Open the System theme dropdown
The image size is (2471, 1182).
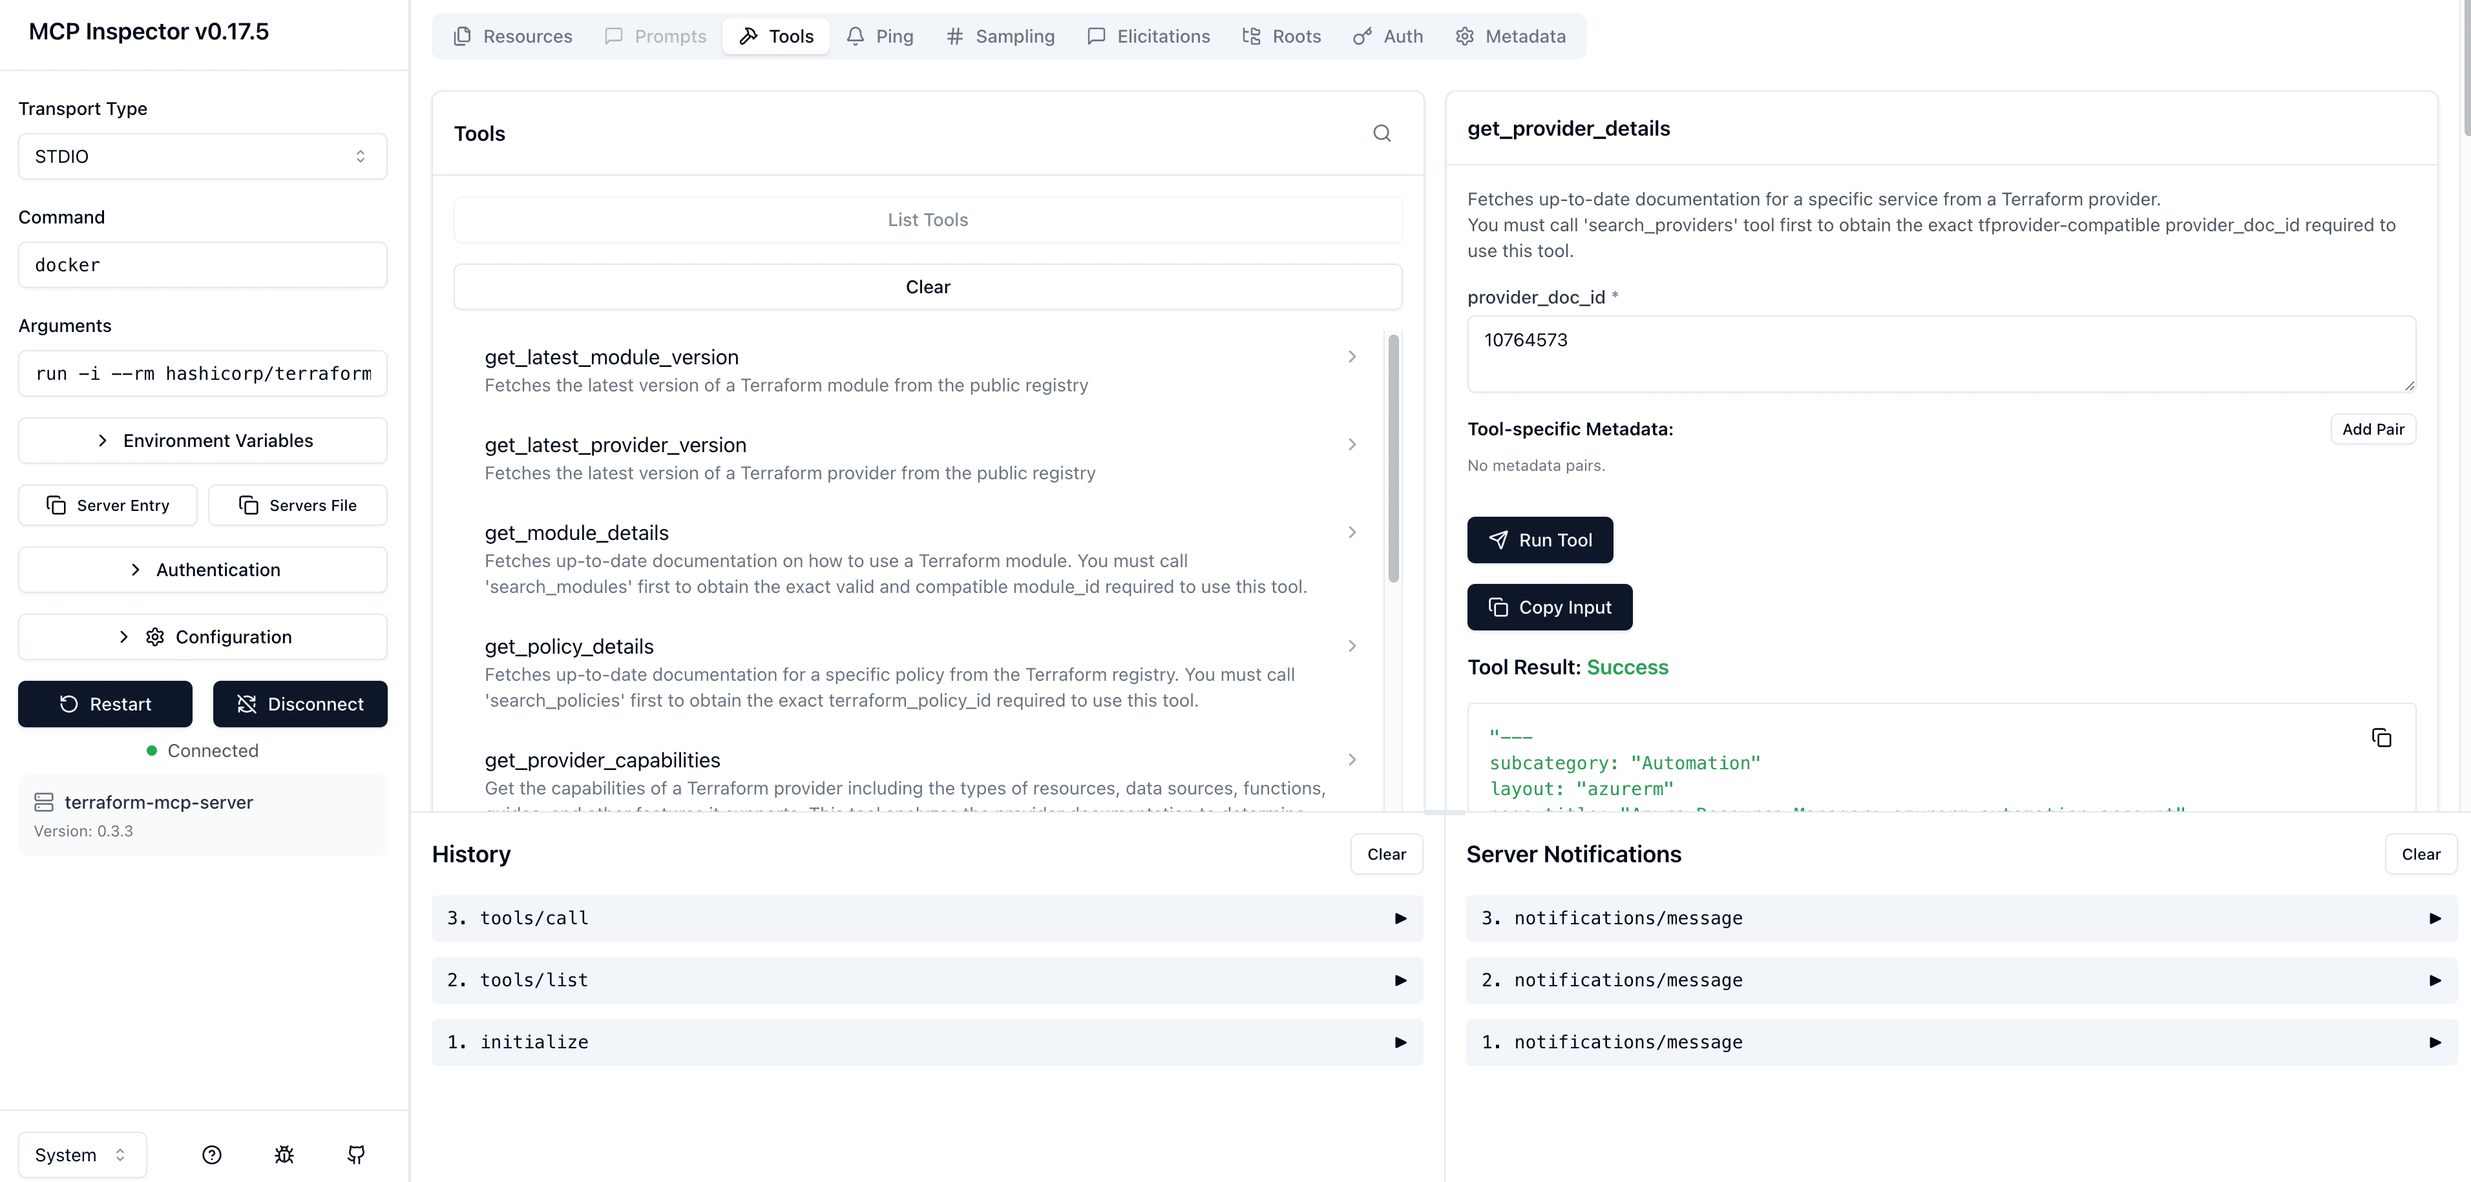point(81,1154)
